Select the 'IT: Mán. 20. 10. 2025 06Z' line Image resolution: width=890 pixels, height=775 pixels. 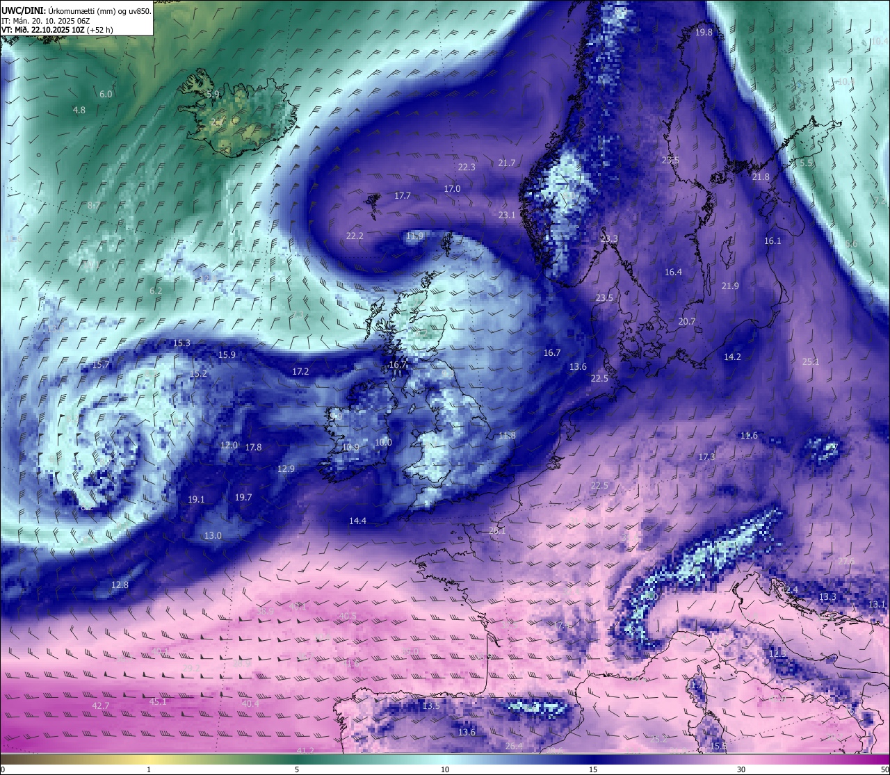[x=46, y=21]
